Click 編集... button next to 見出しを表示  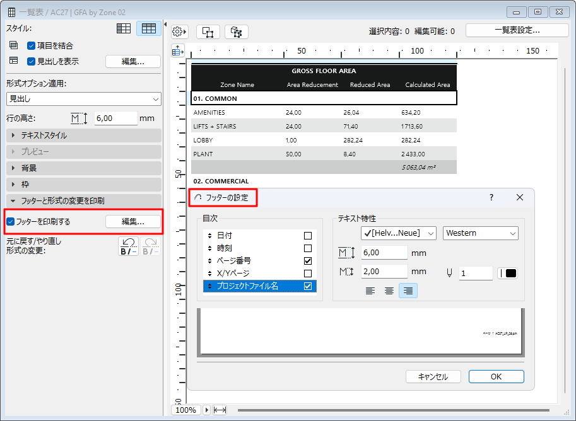tap(133, 61)
